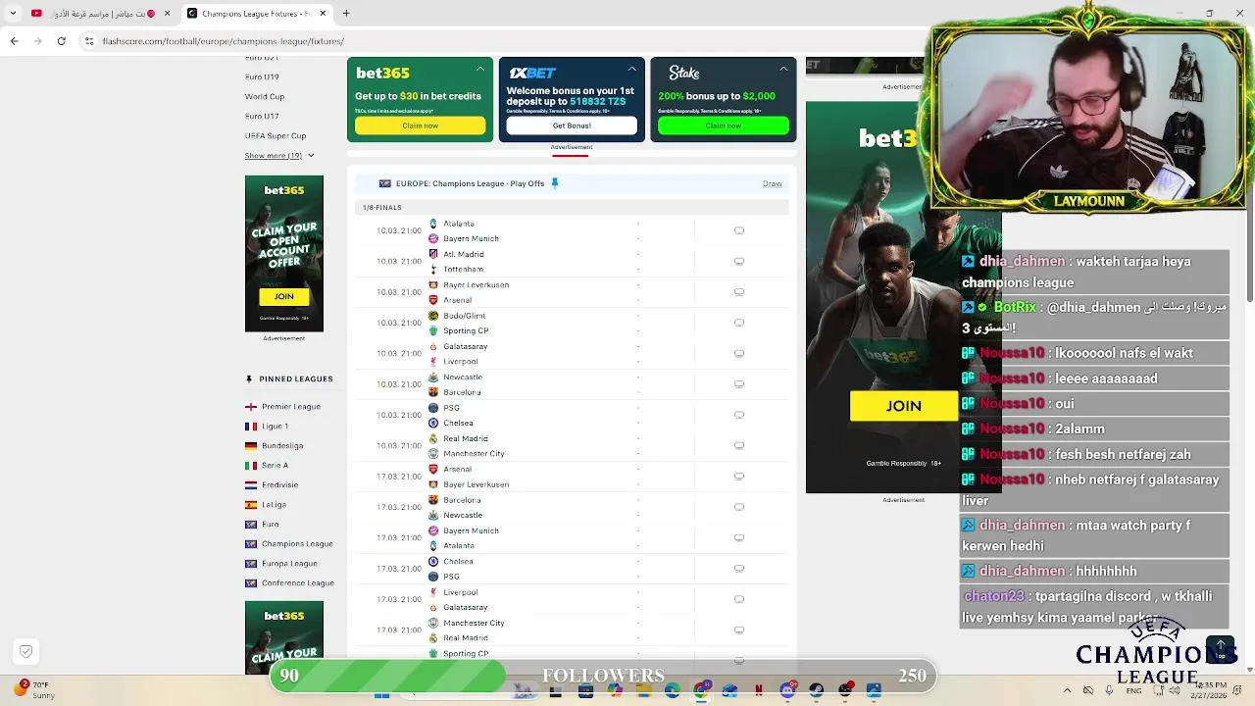Image resolution: width=1255 pixels, height=706 pixels.
Task: Click the site info icon in address bar
Action: (89, 41)
